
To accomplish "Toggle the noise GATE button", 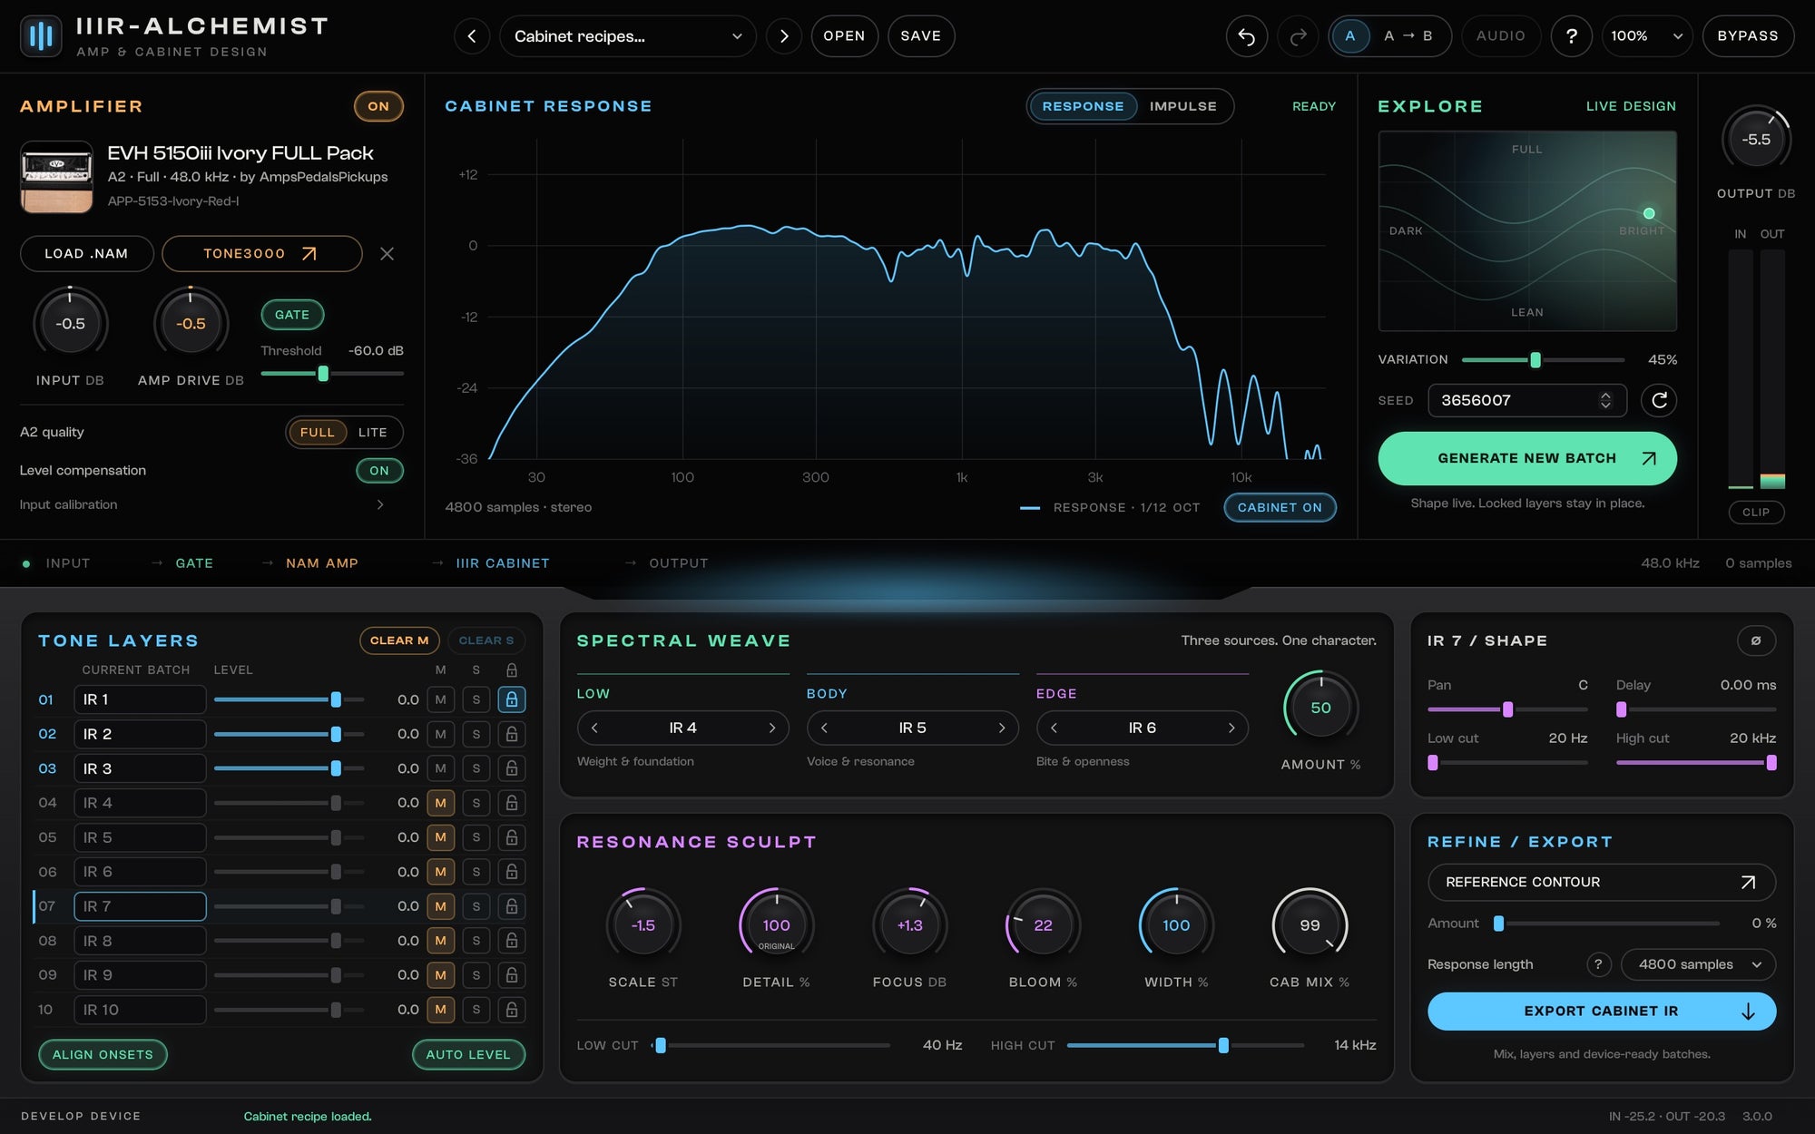I will (x=292, y=315).
